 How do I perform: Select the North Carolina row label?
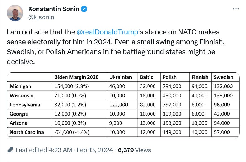coord(27,132)
